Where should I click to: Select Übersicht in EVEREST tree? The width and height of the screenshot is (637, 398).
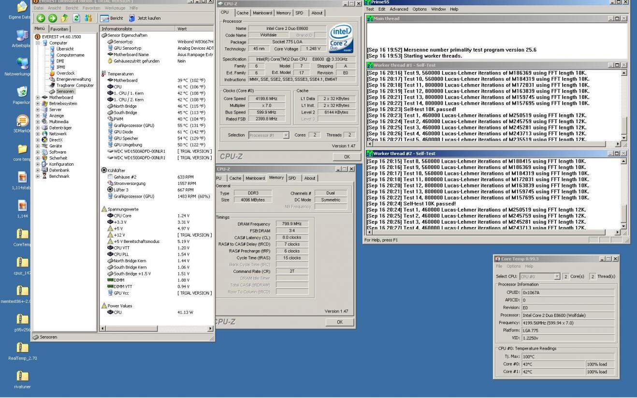tap(65, 49)
